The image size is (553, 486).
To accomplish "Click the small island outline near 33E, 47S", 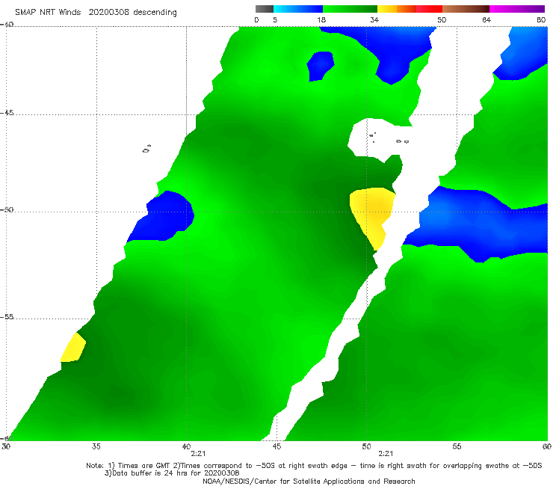I will tap(146, 149).
